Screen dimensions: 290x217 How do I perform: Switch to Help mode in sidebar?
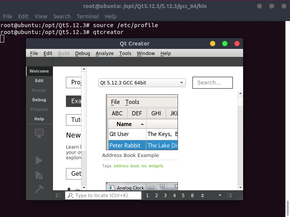pos(39,119)
